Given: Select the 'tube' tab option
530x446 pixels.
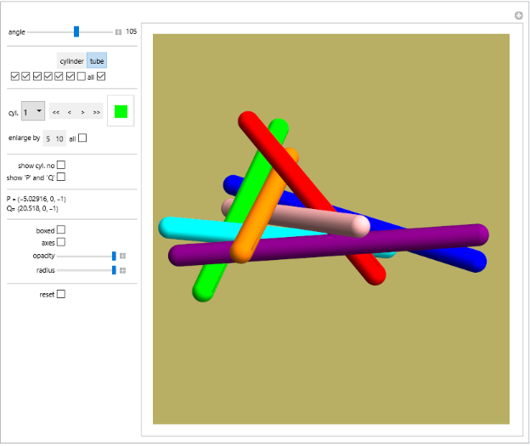Looking at the screenshot, I should tap(97, 61).
